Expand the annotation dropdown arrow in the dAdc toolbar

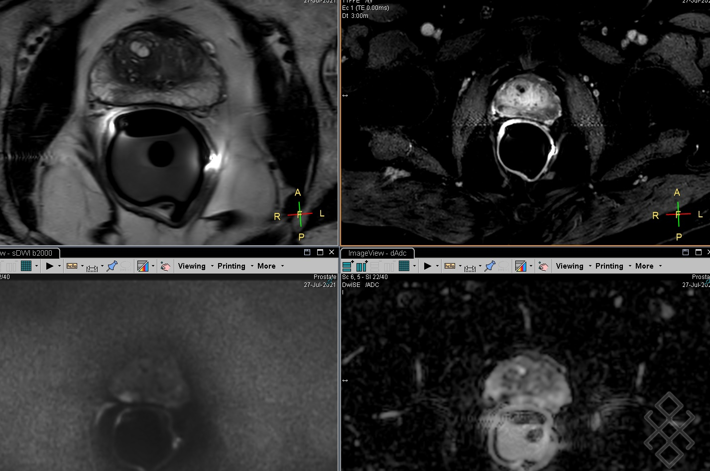click(460, 266)
